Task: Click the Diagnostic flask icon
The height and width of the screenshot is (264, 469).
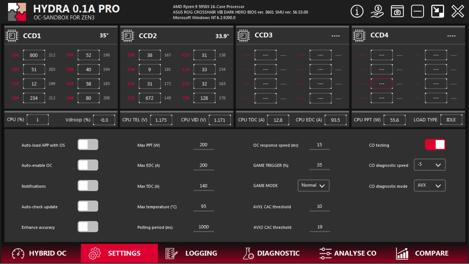Action: pos(248,253)
